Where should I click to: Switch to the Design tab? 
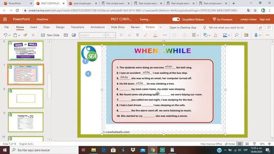[x=60, y=27]
